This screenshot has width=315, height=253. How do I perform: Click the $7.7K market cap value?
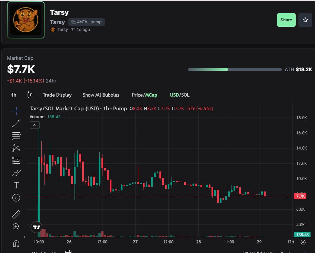point(21,69)
